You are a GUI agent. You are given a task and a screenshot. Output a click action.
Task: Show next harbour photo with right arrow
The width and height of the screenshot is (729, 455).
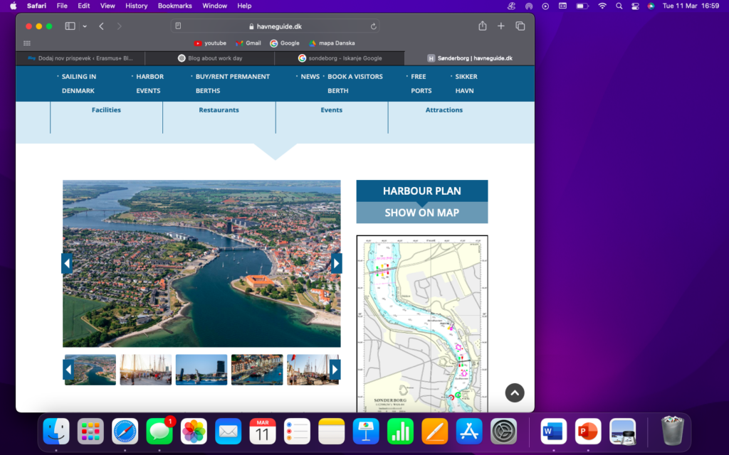pos(337,264)
